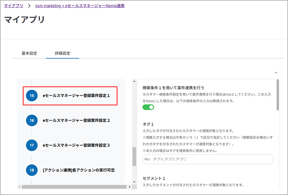Open マイアプリ breadcrumb link
This screenshot has width=288, height=195.
13,5
